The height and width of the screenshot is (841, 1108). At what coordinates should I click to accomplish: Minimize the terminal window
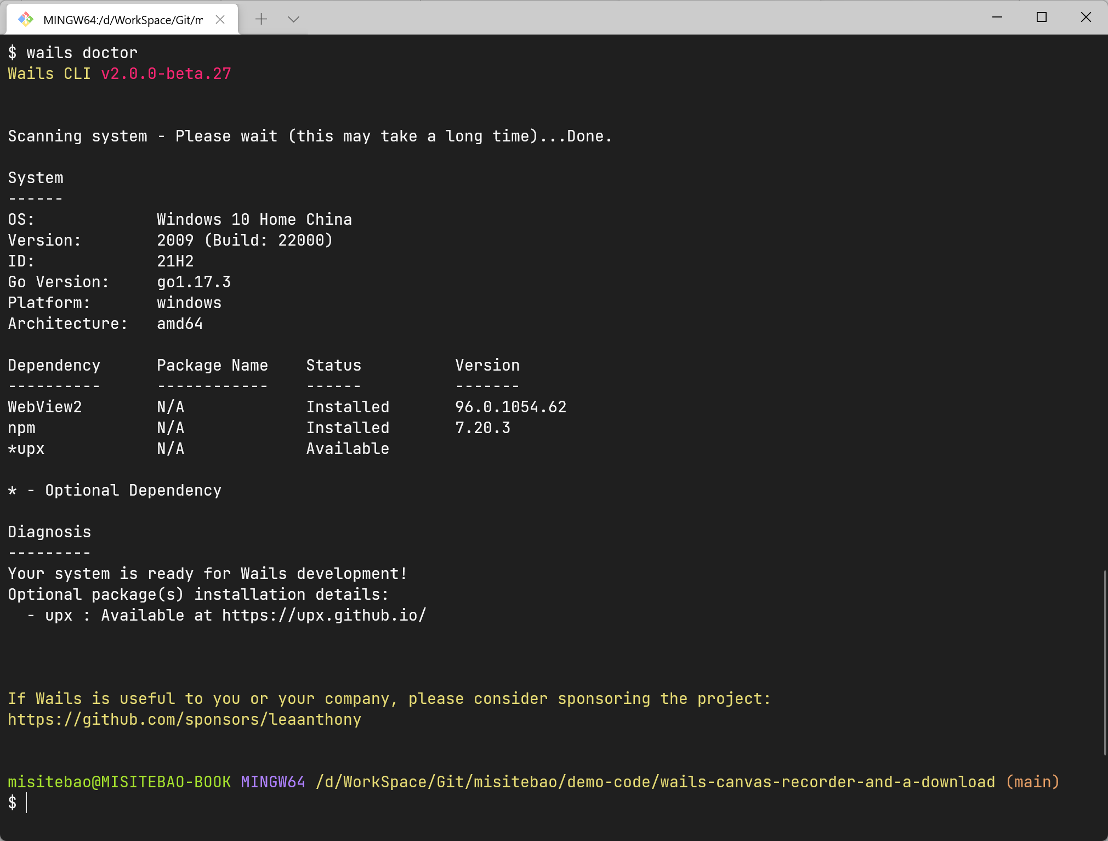[x=996, y=17]
